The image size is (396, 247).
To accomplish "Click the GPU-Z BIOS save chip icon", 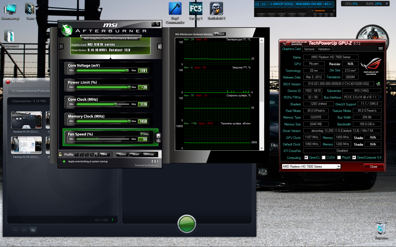I will click(378, 84).
